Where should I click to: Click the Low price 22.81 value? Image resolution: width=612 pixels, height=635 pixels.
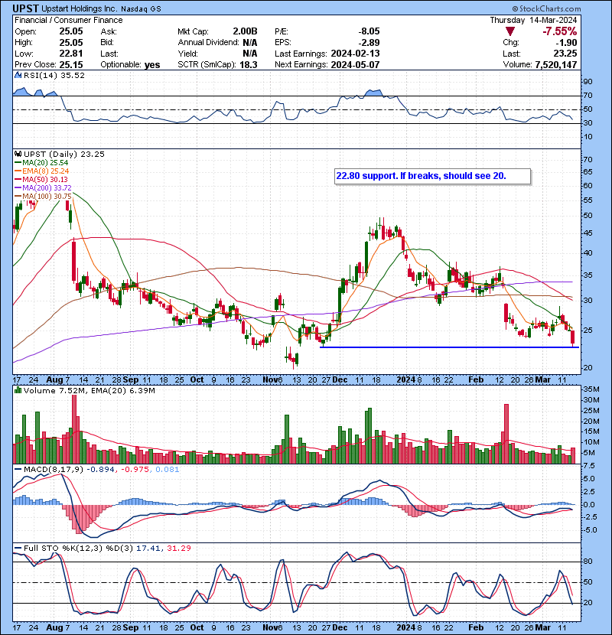coord(71,54)
